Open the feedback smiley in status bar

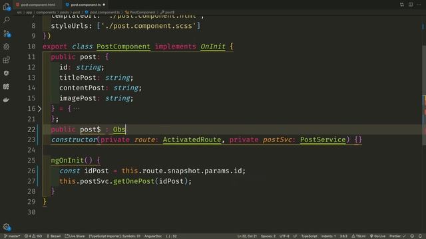(x=412, y=236)
